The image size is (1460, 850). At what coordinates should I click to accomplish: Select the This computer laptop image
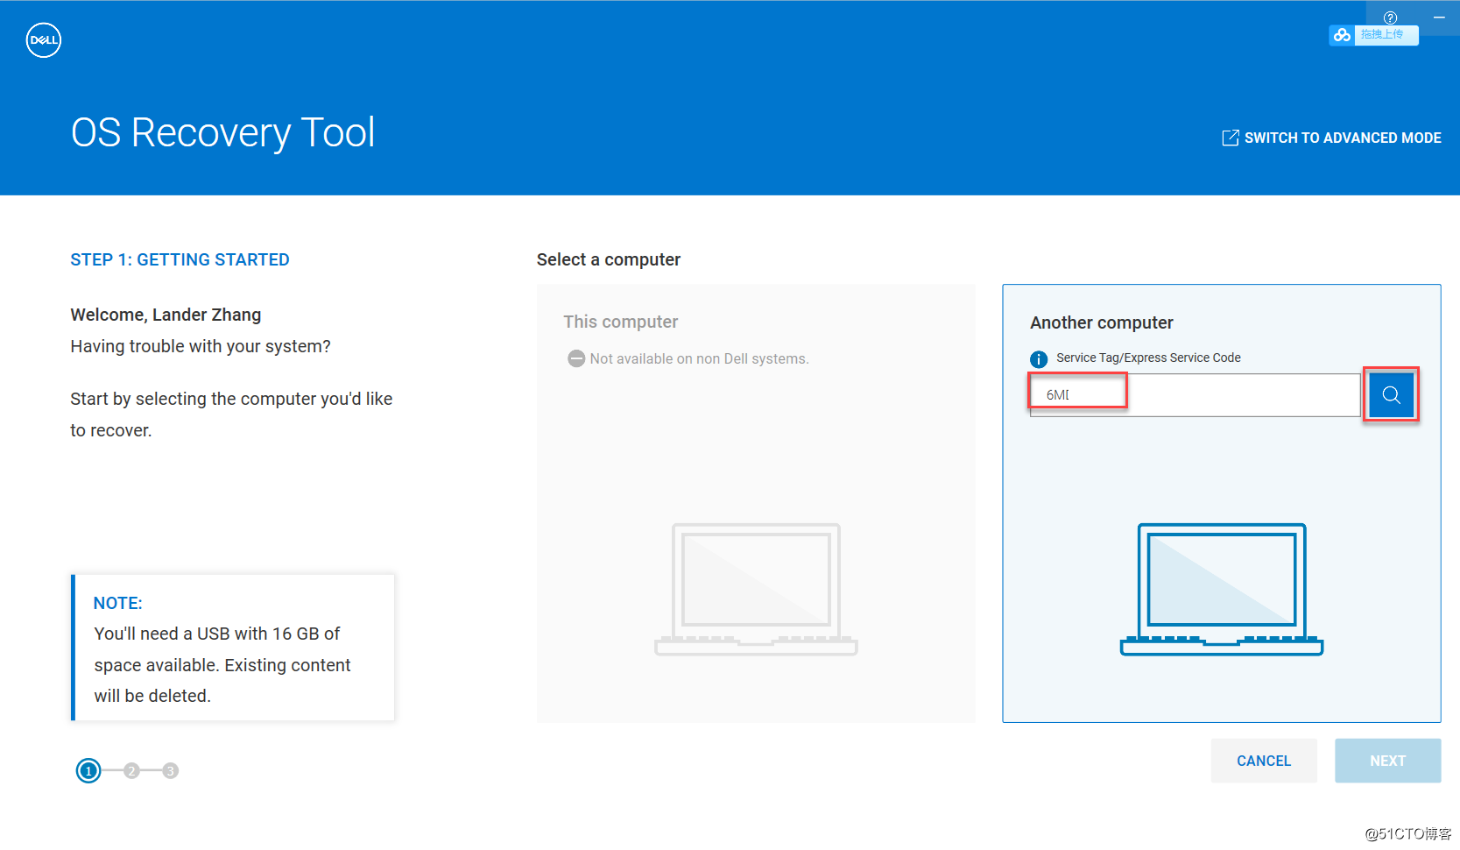756,589
